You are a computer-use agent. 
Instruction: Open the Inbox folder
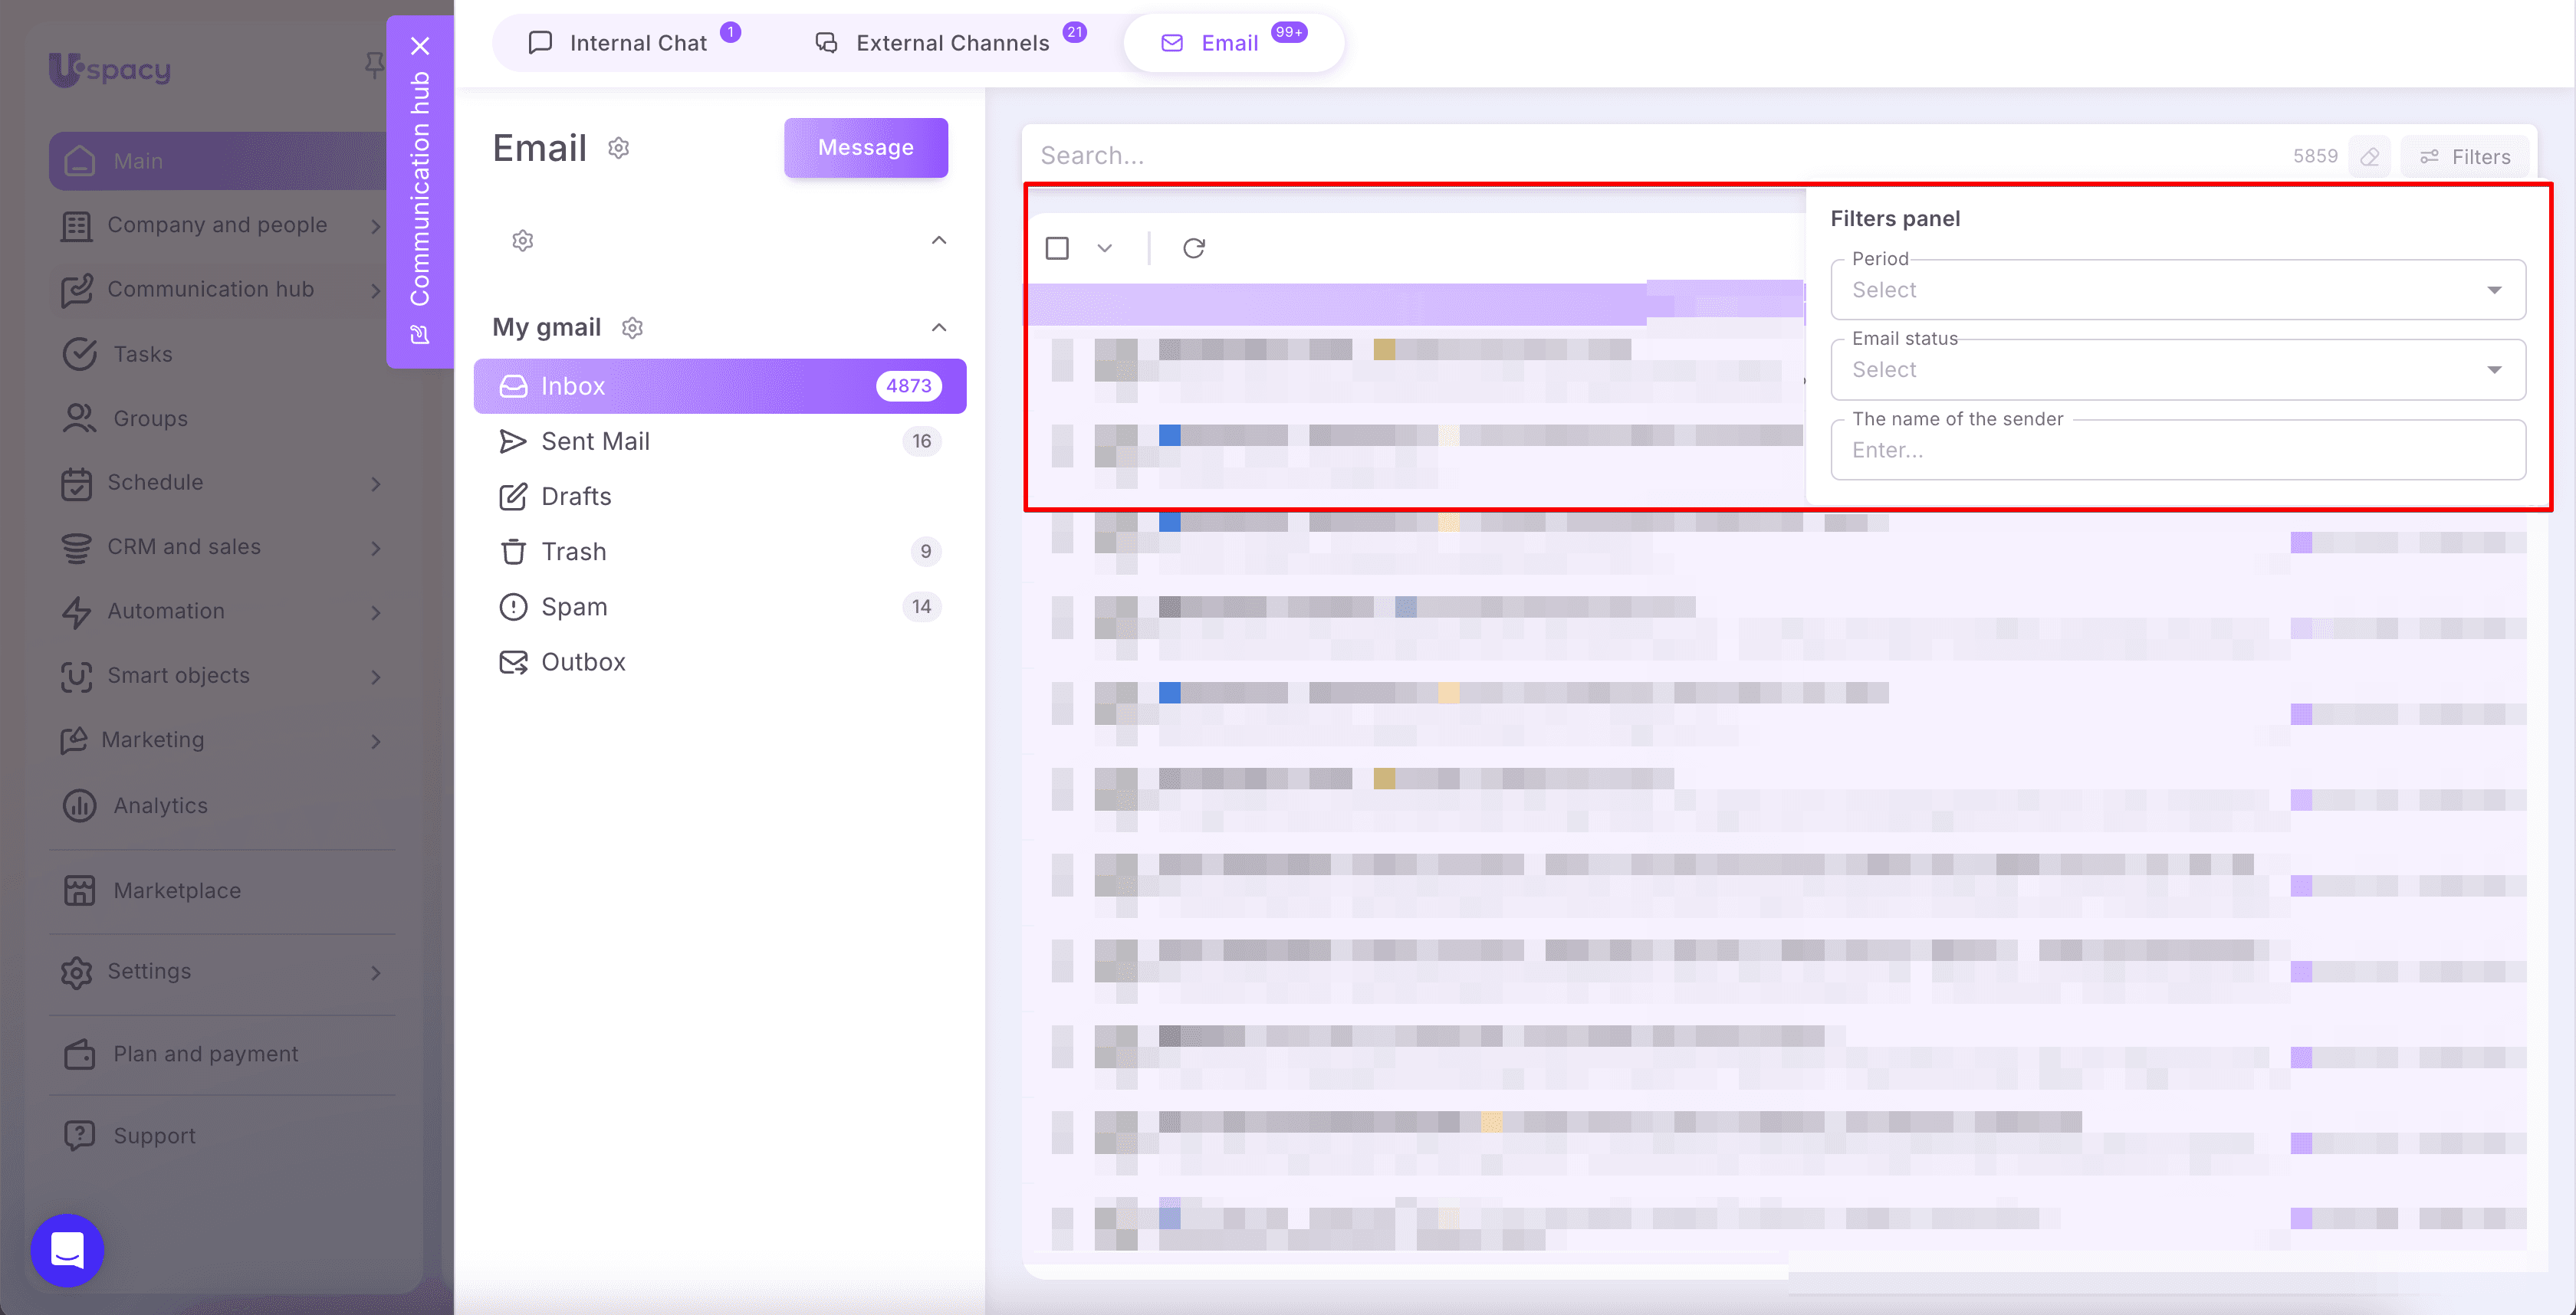coord(720,385)
